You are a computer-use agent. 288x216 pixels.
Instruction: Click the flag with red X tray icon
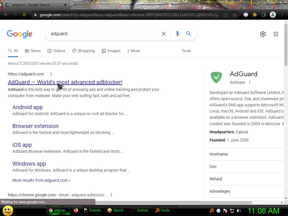pos(225,211)
